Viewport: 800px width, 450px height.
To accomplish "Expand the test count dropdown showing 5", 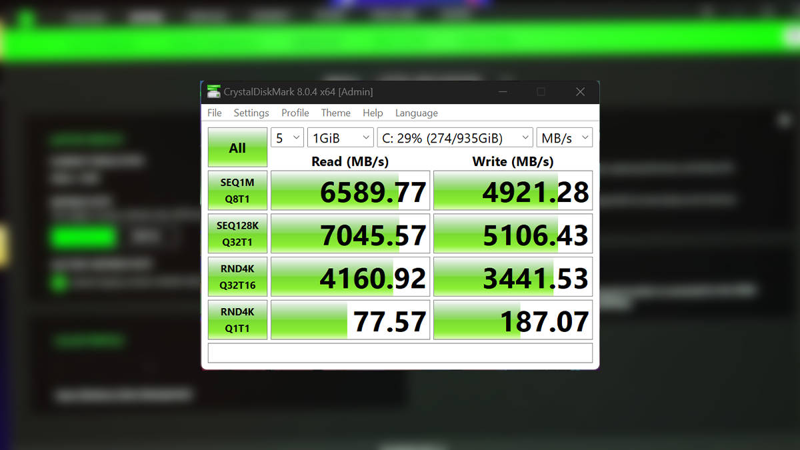I will point(287,138).
